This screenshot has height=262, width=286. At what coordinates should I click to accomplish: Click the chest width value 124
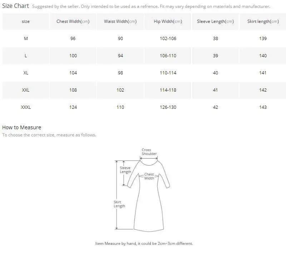click(x=73, y=107)
